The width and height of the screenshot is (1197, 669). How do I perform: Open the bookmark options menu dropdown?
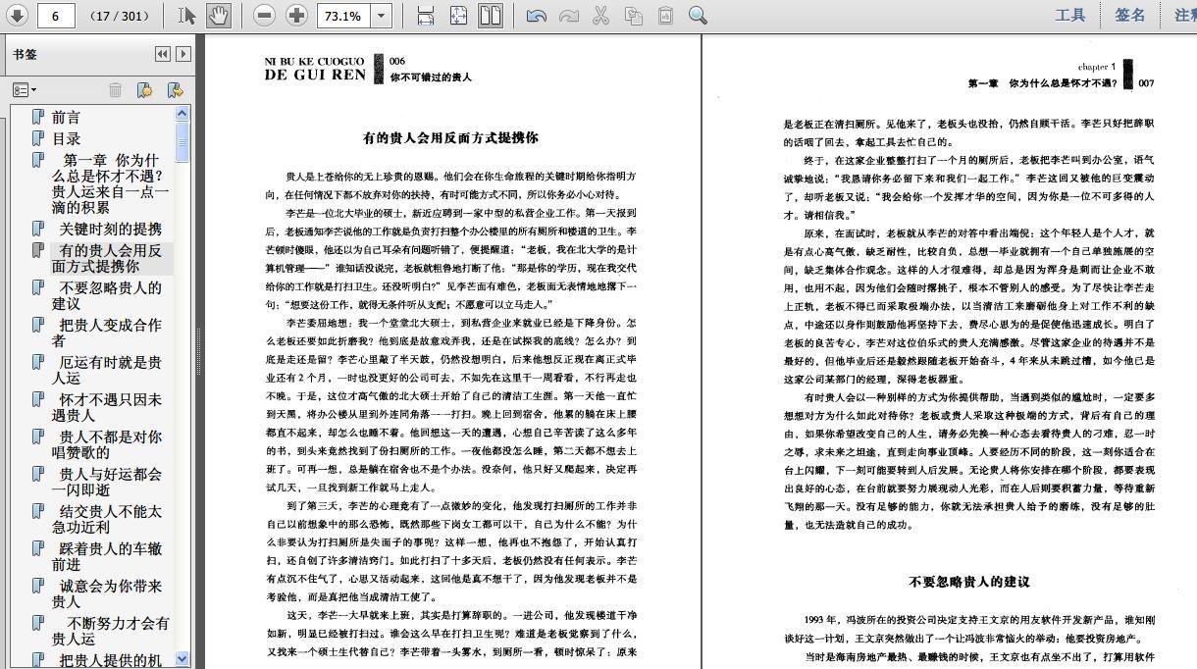pyautogui.click(x=25, y=90)
